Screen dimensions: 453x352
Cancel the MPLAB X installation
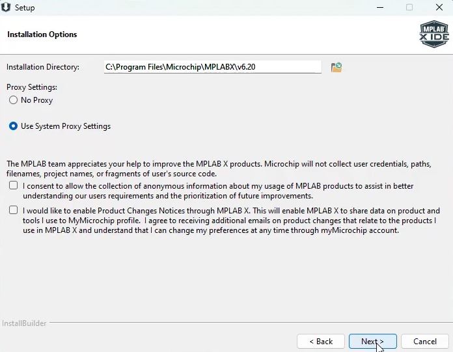point(424,342)
